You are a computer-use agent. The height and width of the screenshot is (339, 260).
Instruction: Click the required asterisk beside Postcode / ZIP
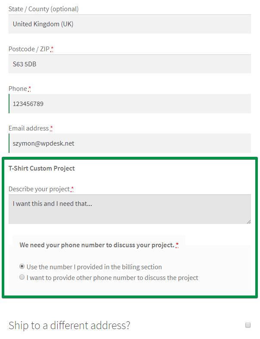coord(52,49)
